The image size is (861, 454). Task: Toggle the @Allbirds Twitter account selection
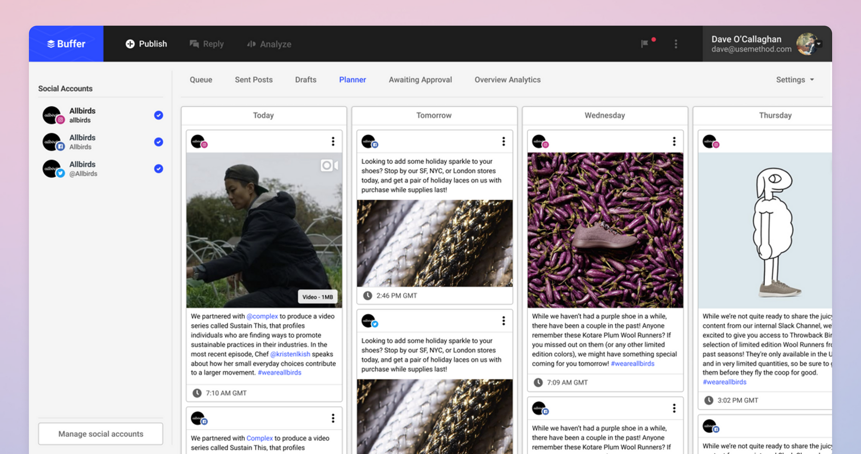[158, 169]
